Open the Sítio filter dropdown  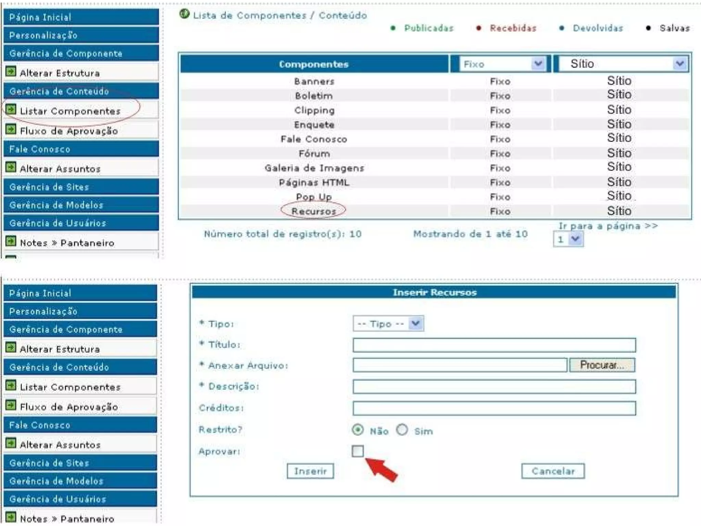[679, 64]
